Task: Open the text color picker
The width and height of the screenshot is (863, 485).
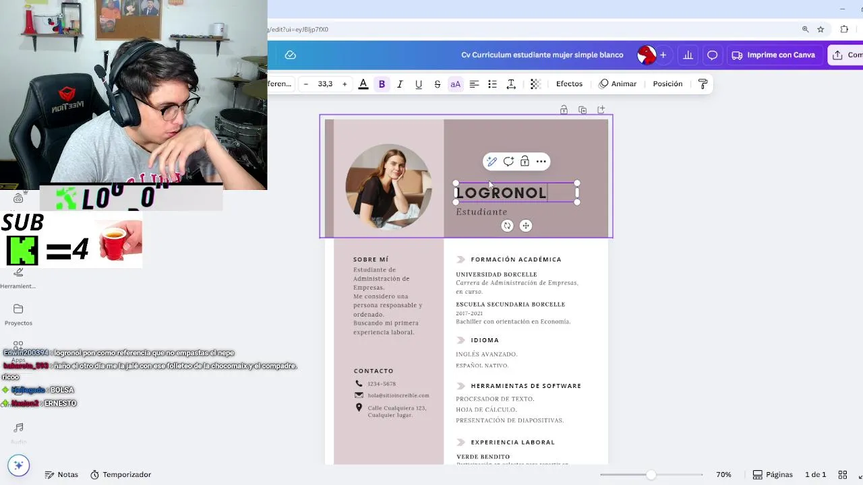Action: 363,84
